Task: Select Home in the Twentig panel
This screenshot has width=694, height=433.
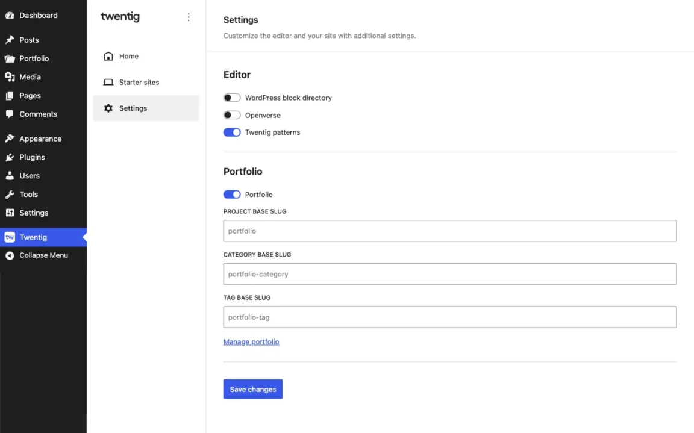Action: tap(128, 56)
